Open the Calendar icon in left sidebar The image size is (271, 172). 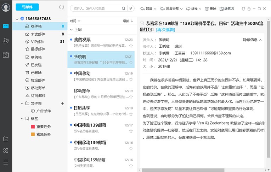[6, 55]
